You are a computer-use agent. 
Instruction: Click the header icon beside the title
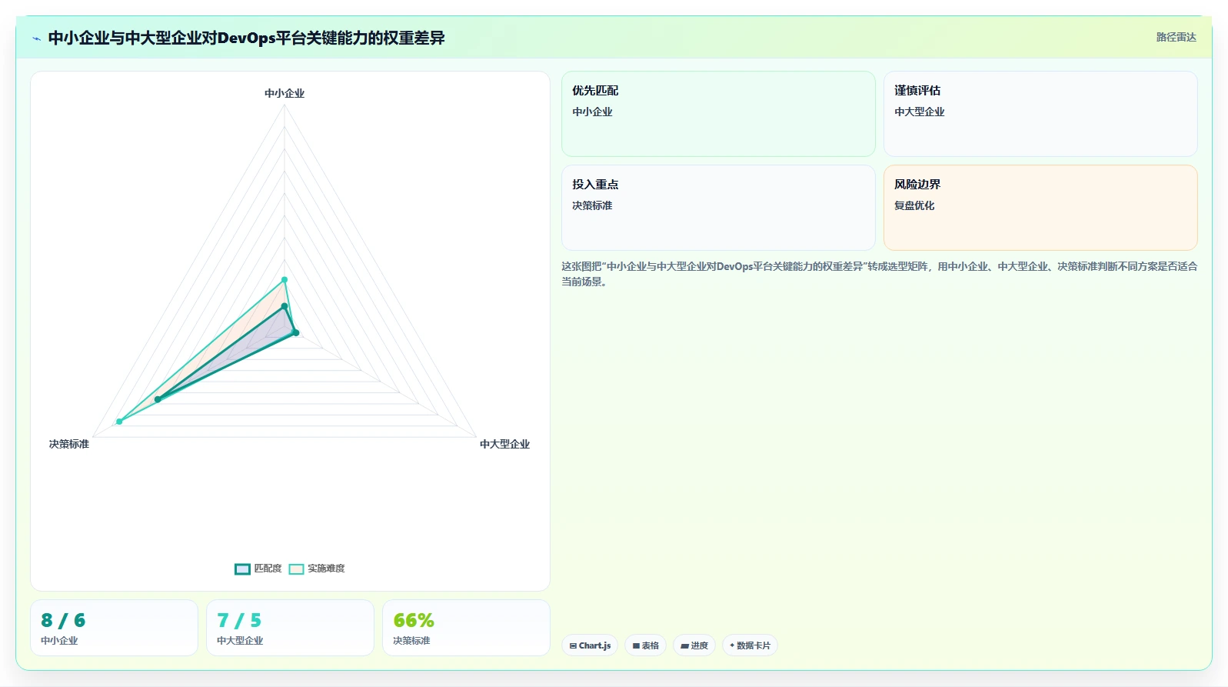click(x=36, y=38)
